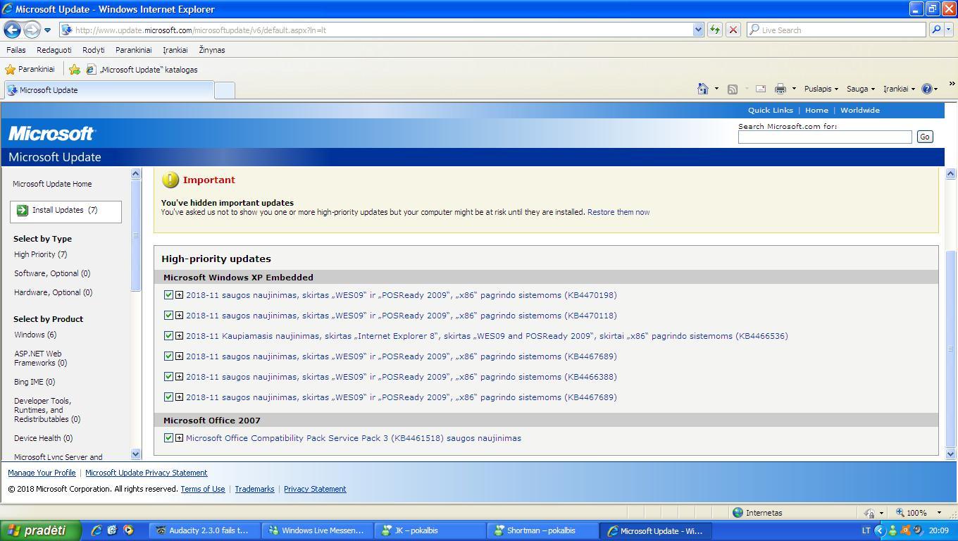Click the browser Back arrow button
Image resolution: width=958 pixels, height=541 pixels.
(x=12, y=30)
